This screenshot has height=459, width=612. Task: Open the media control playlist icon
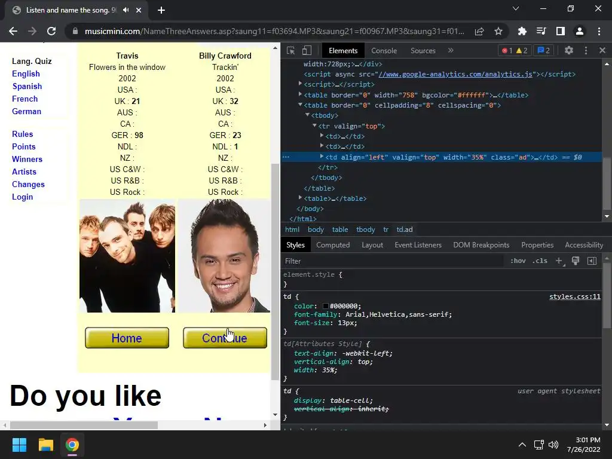(x=541, y=31)
